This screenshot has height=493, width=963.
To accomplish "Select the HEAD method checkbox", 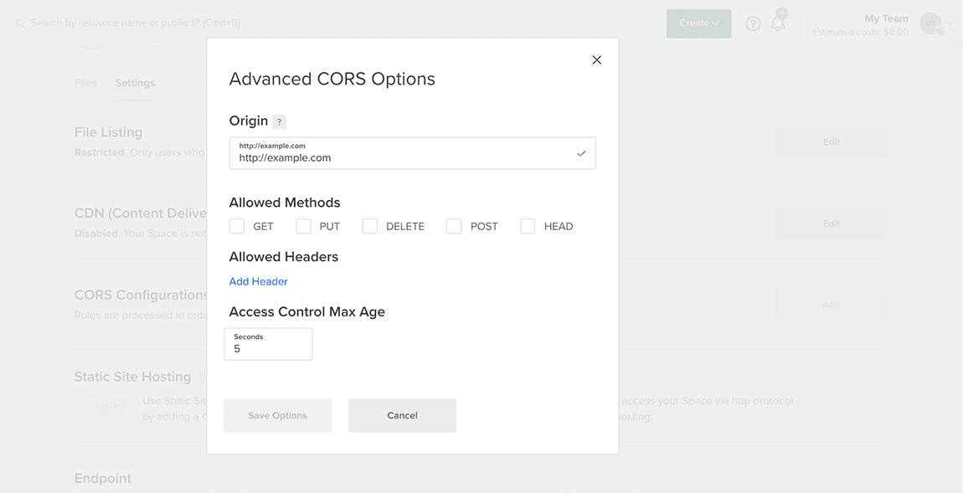I will pyautogui.click(x=528, y=226).
